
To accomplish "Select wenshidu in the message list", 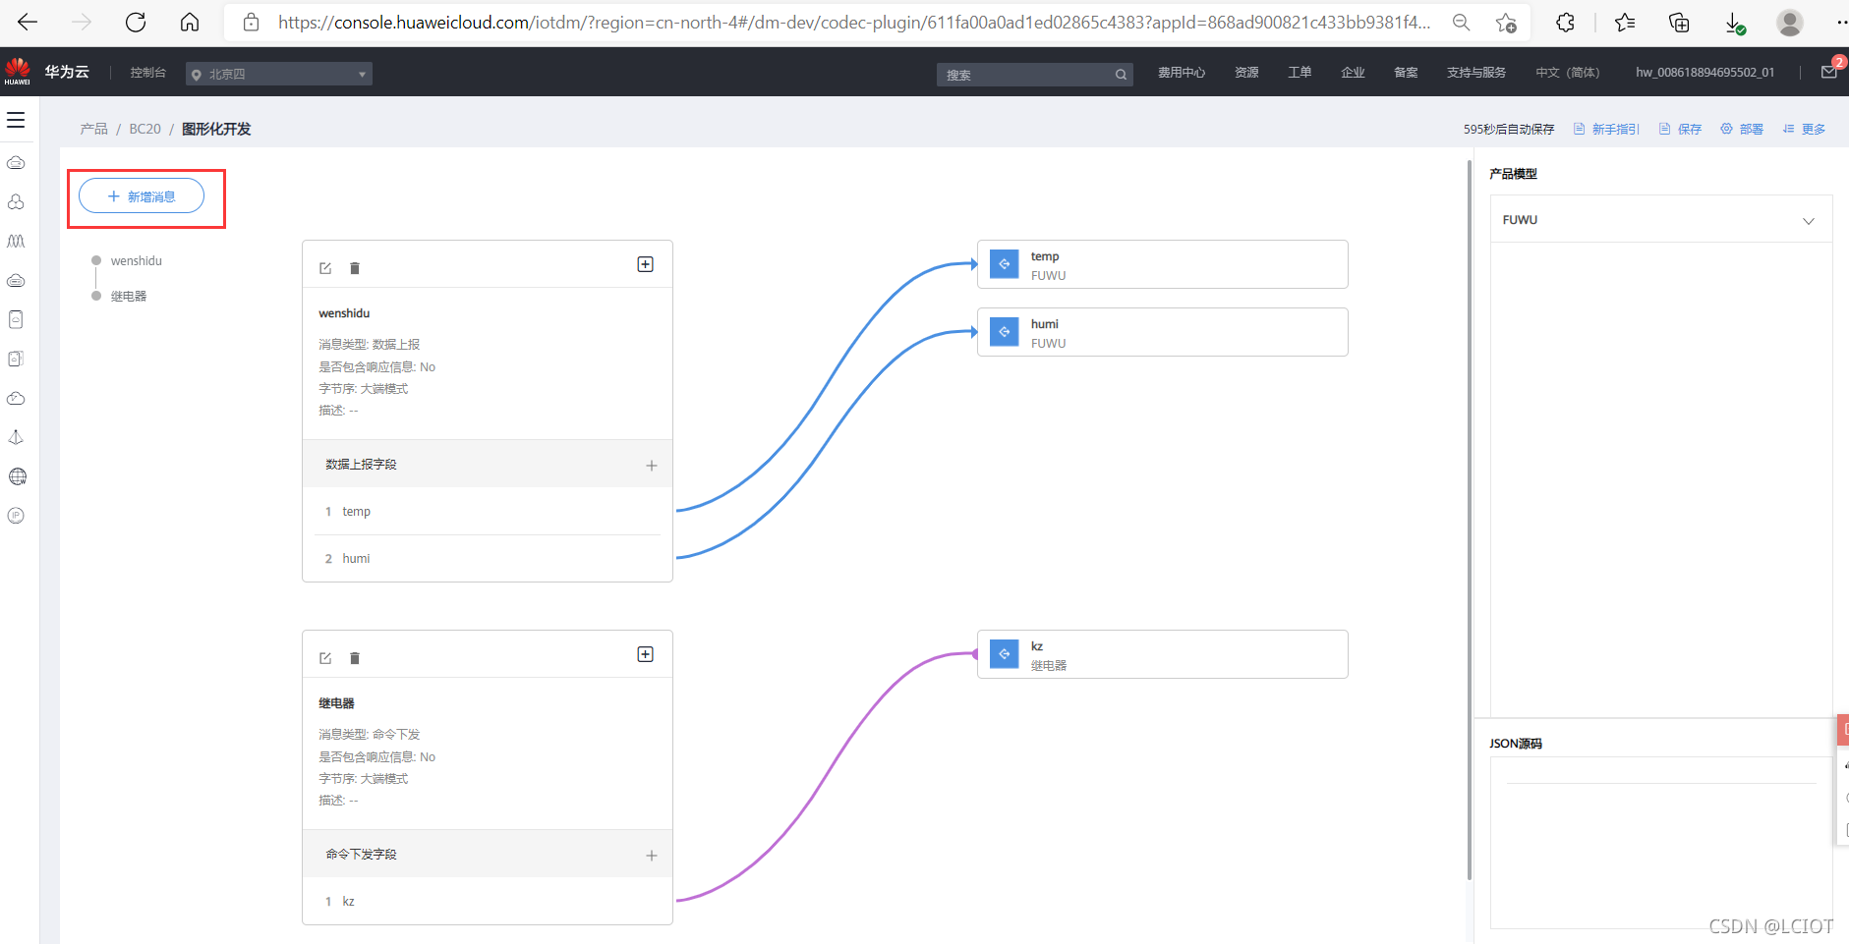I will [136, 261].
